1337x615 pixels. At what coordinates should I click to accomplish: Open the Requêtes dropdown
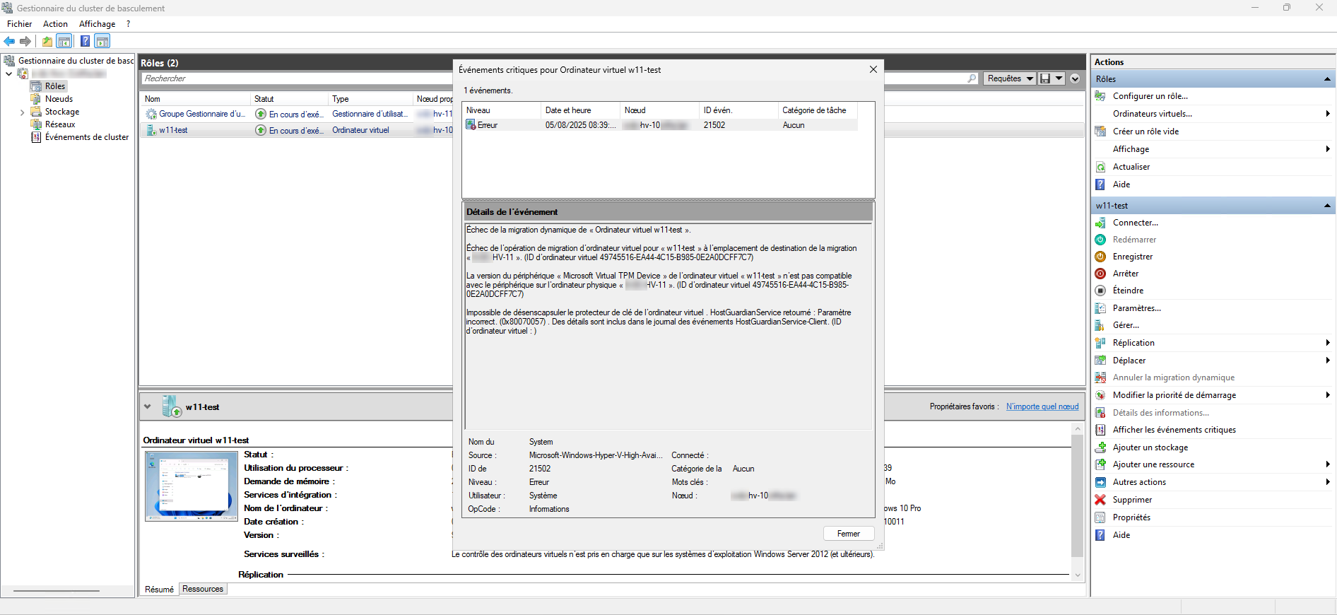point(1010,78)
